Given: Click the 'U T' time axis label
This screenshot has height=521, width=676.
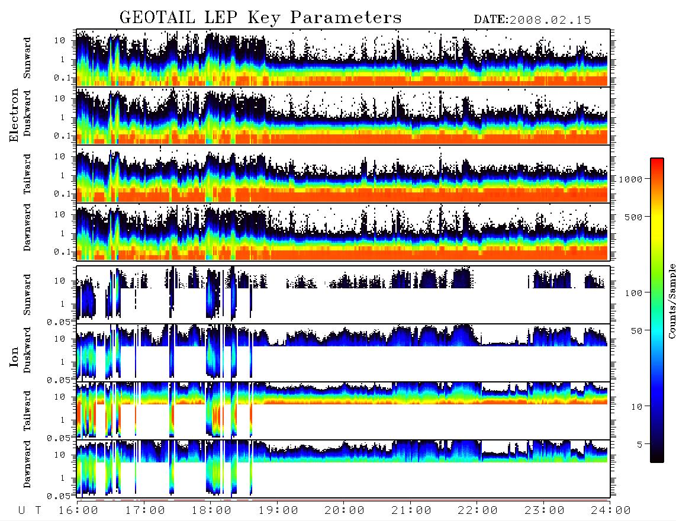Looking at the screenshot, I should point(30,510).
